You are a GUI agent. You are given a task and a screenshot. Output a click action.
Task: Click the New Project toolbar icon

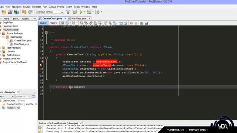[x=4, y=12]
